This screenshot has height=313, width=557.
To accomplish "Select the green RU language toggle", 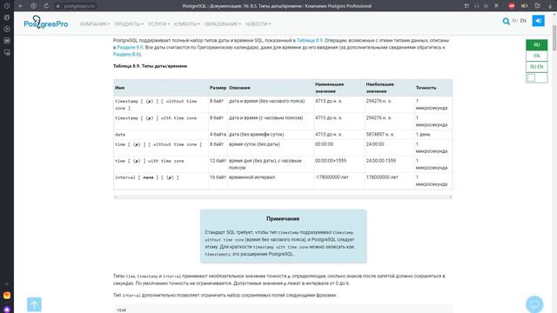I will click(x=536, y=44).
